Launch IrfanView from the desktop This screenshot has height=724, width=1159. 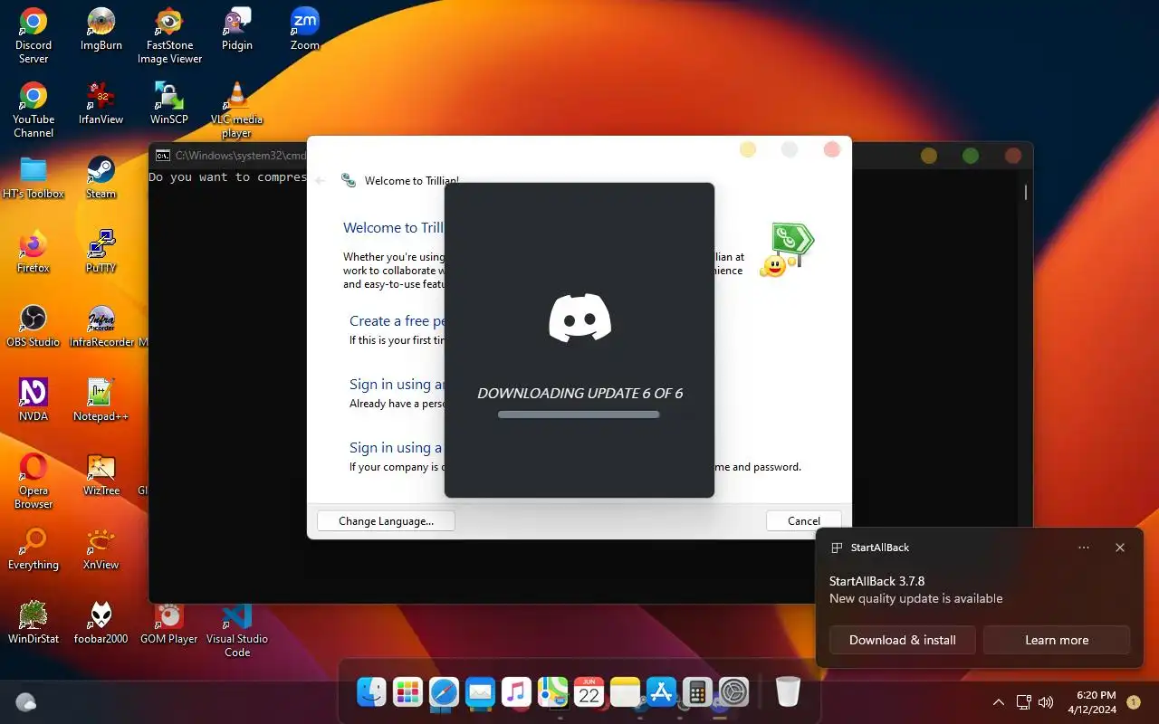101,104
